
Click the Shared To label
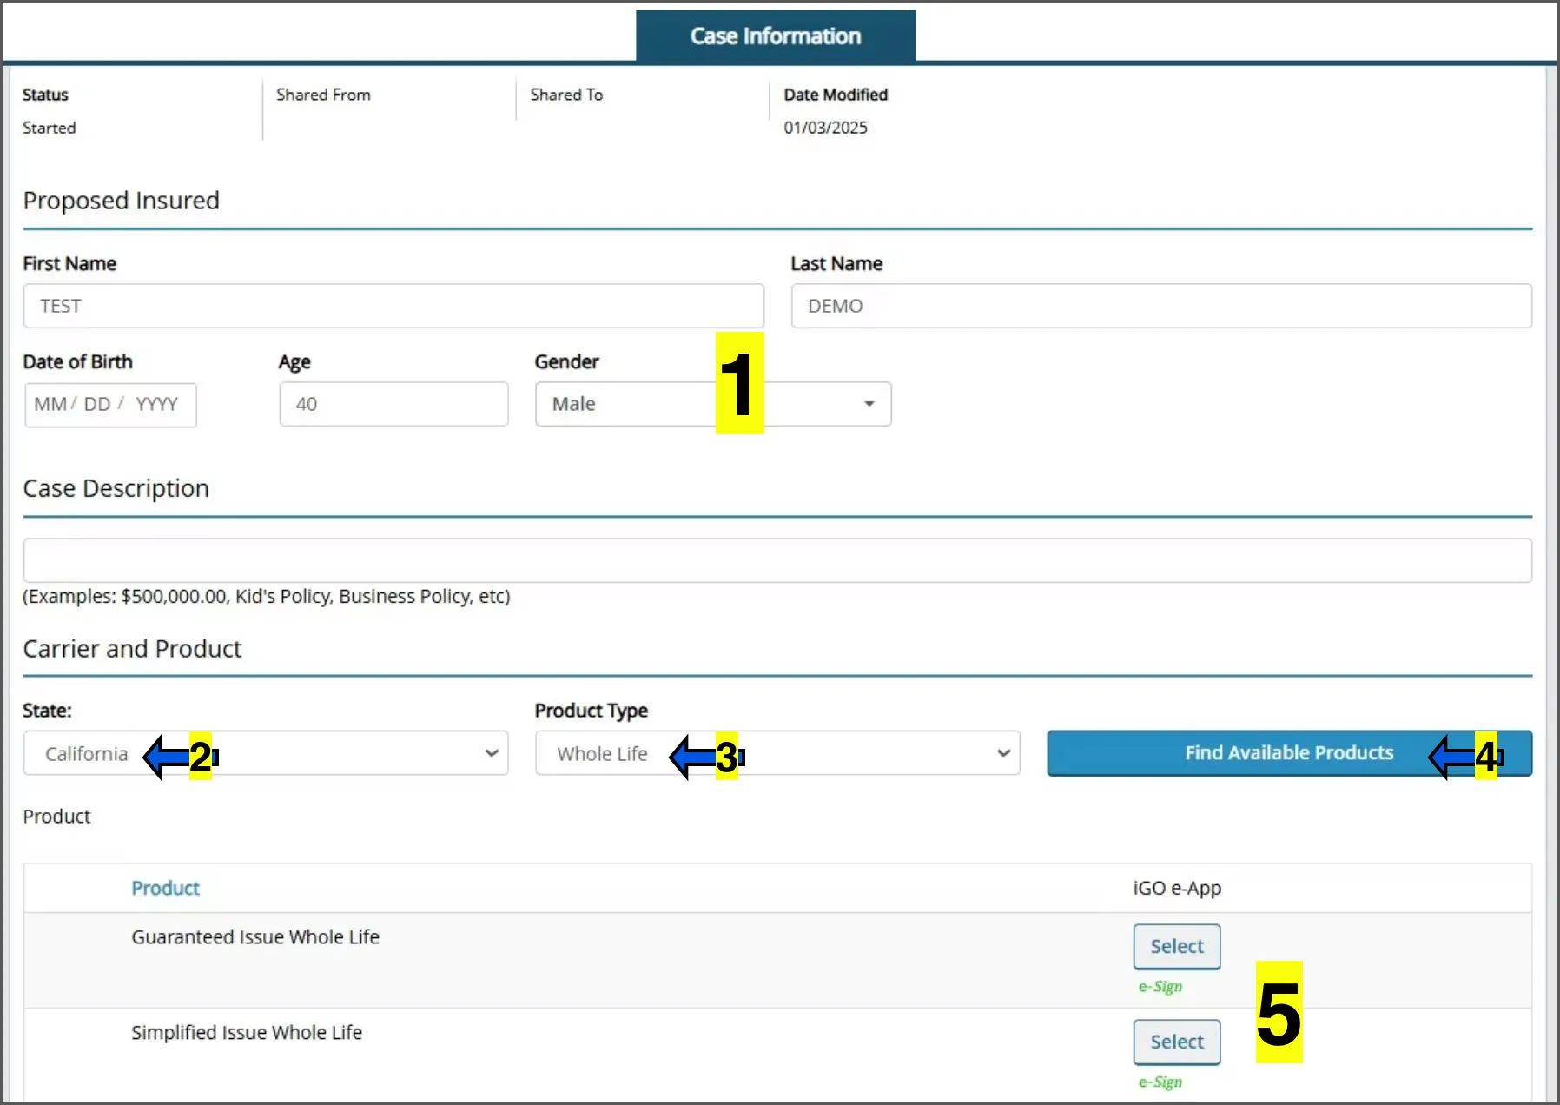(x=566, y=95)
